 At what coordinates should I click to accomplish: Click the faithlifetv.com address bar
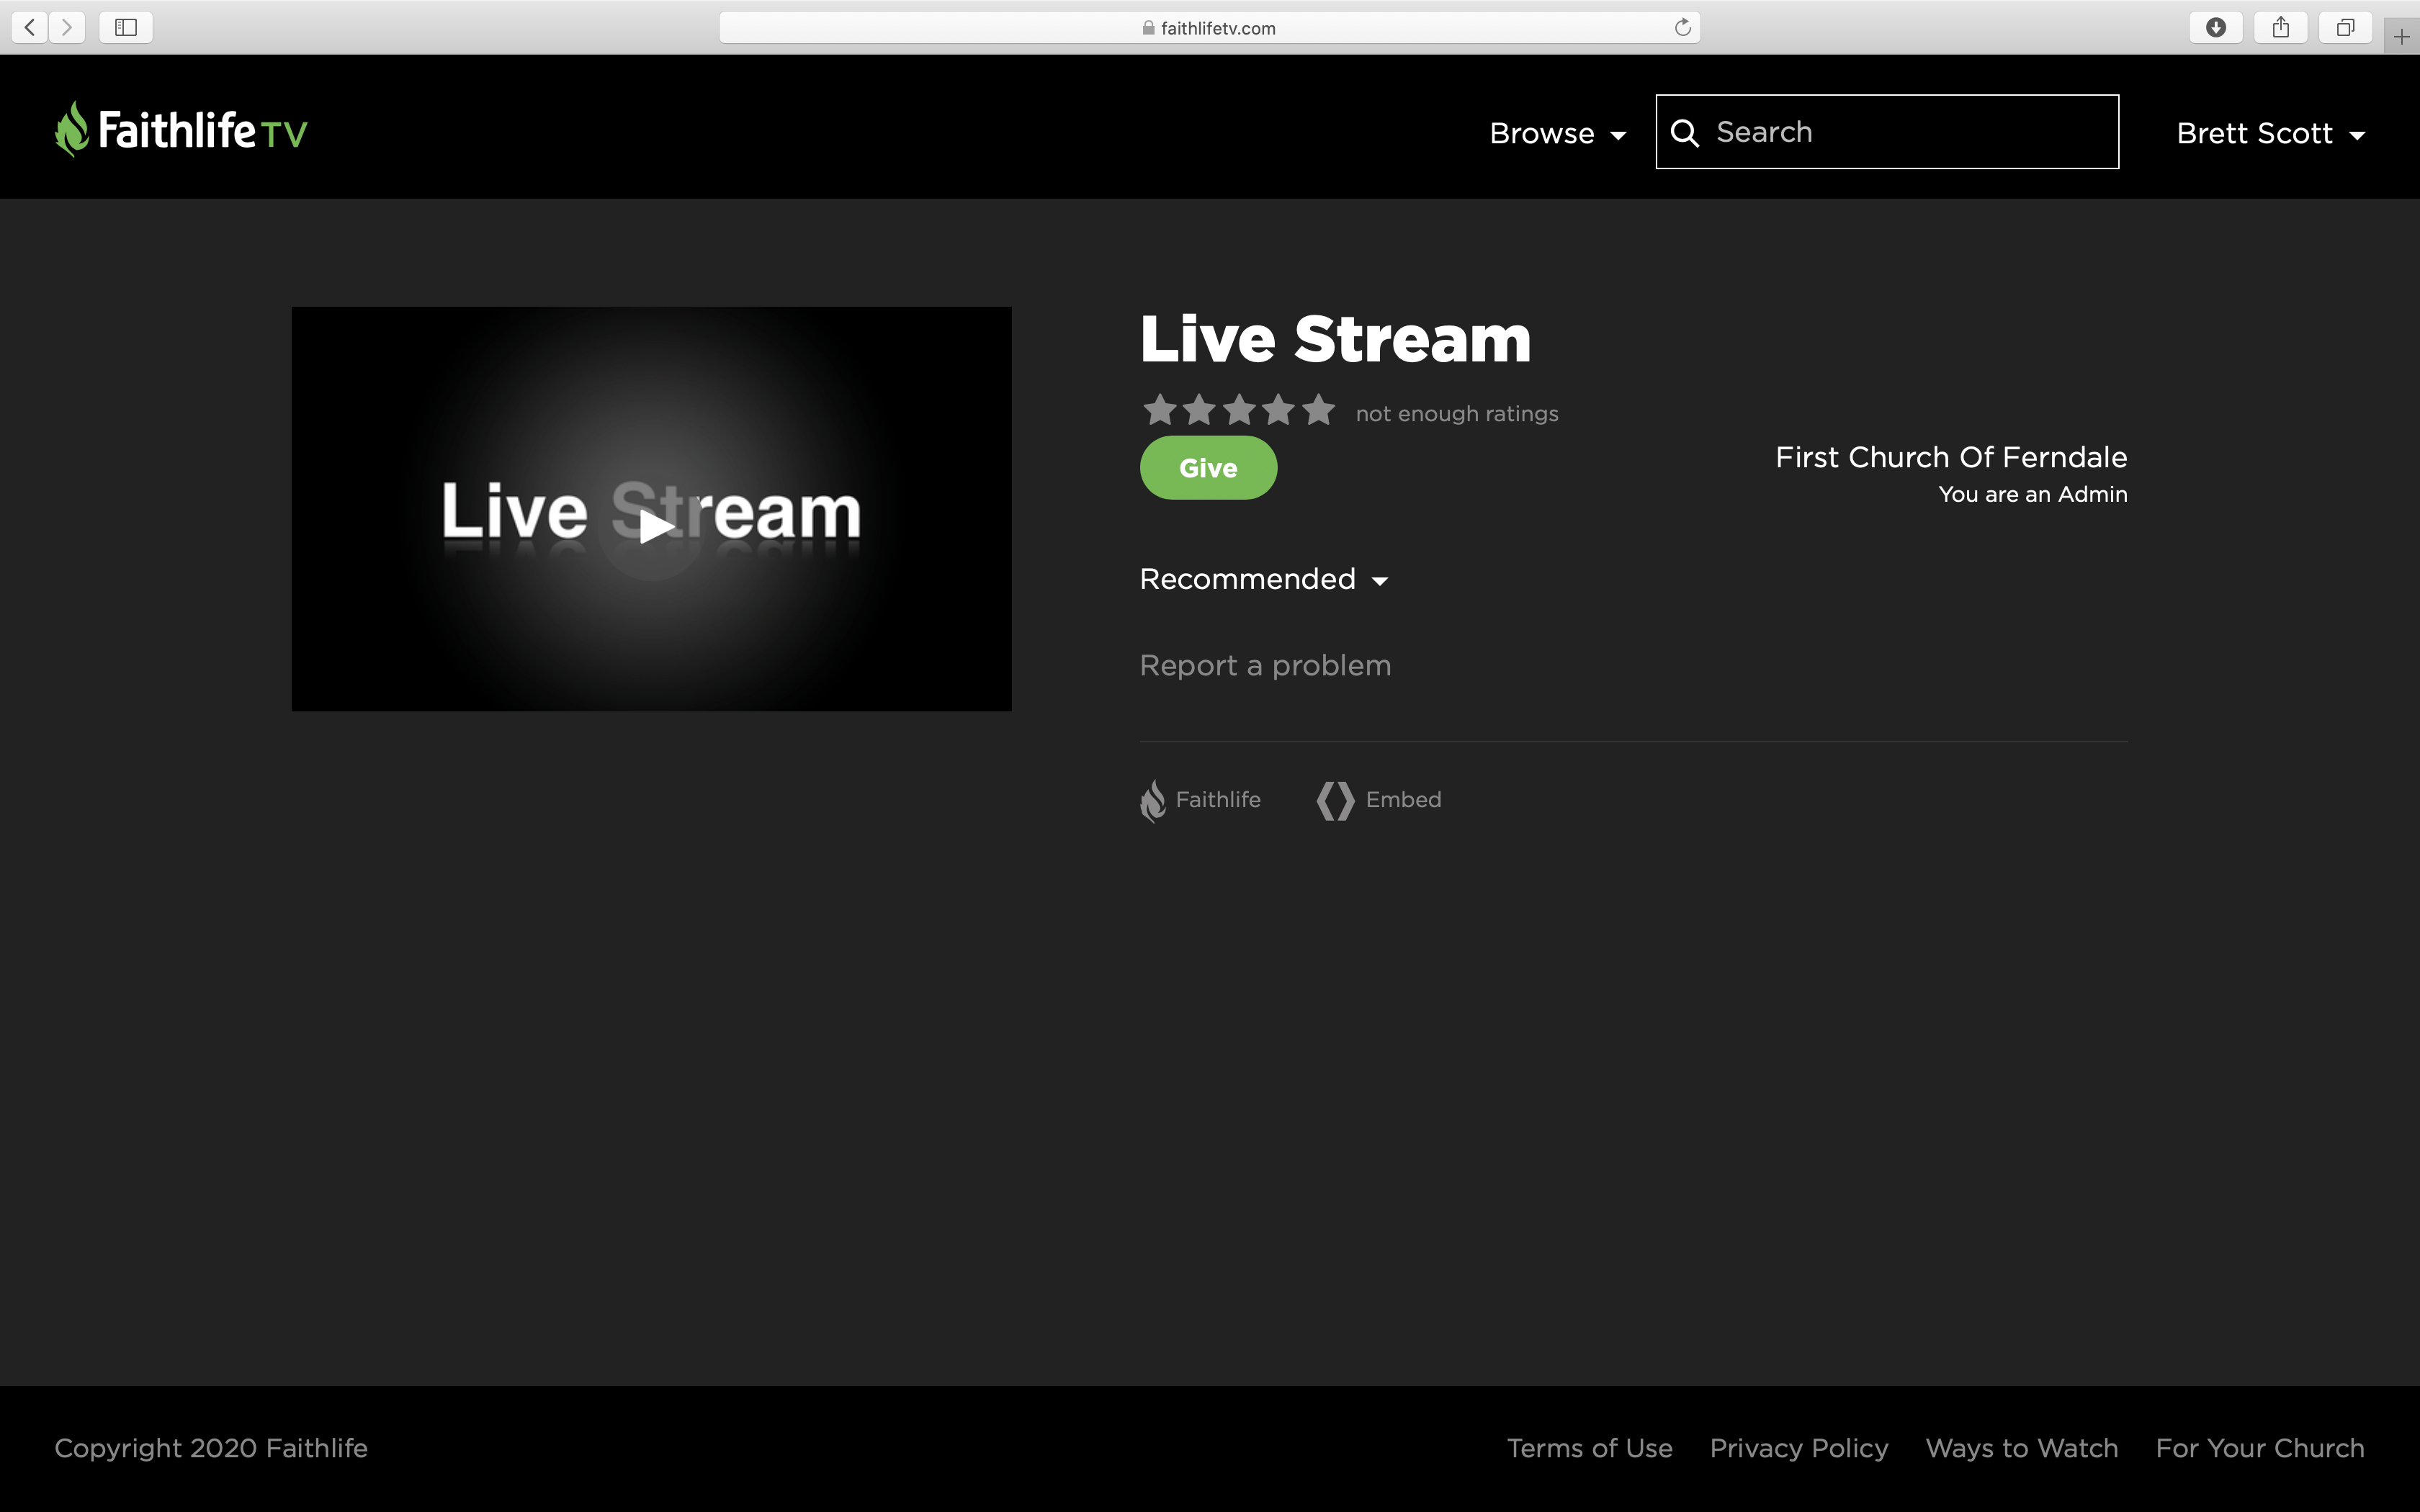pyautogui.click(x=1209, y=27)
